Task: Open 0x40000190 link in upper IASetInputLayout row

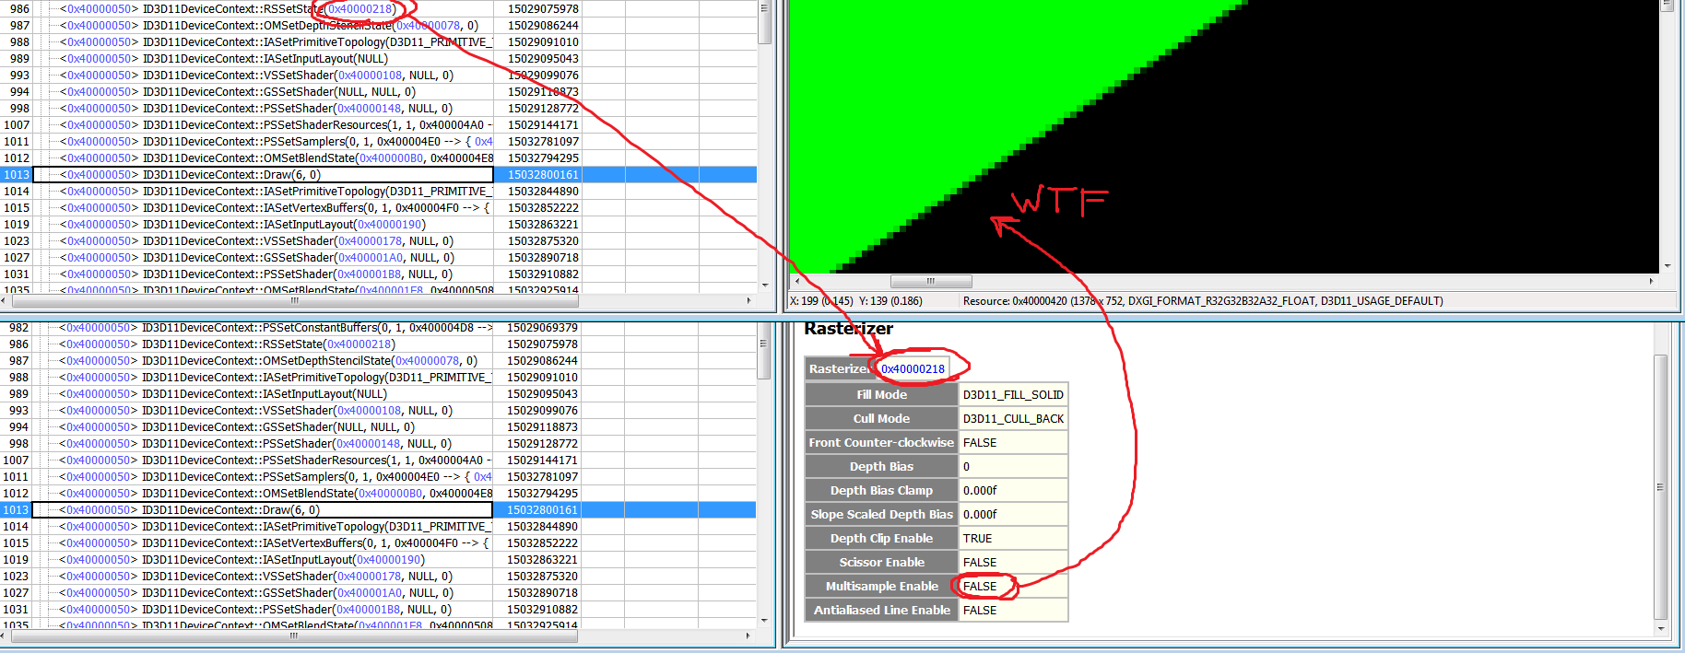Action: point(390,225)
